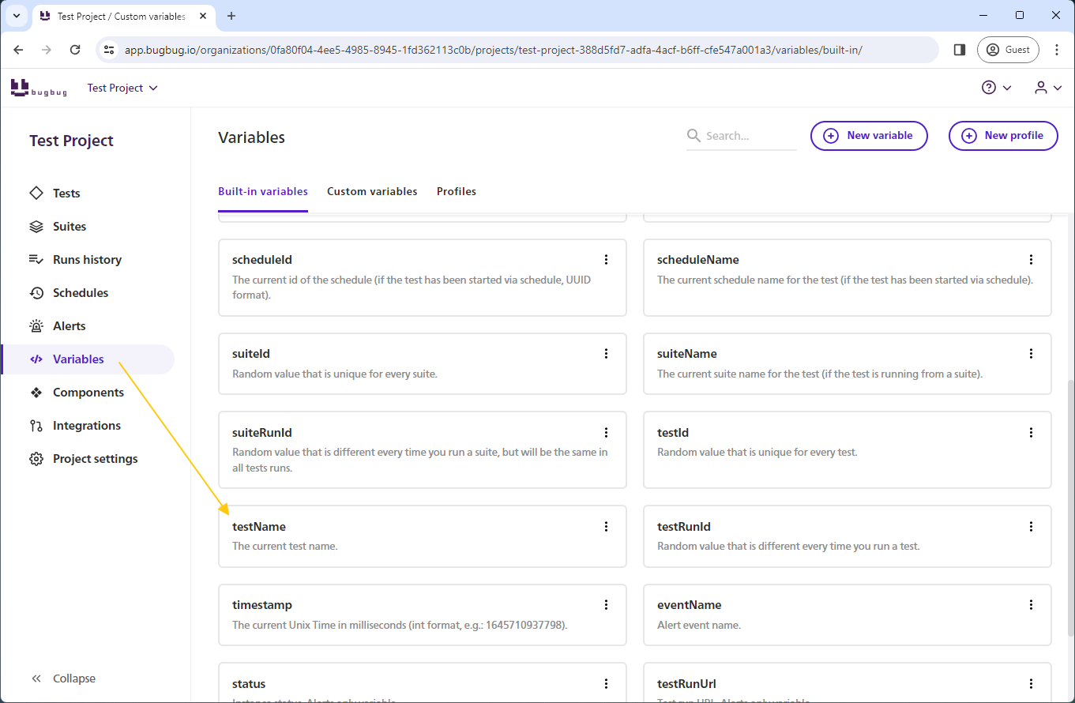Open the Suites stack icon
The image size is (1075, 703).
click(36, 227)
